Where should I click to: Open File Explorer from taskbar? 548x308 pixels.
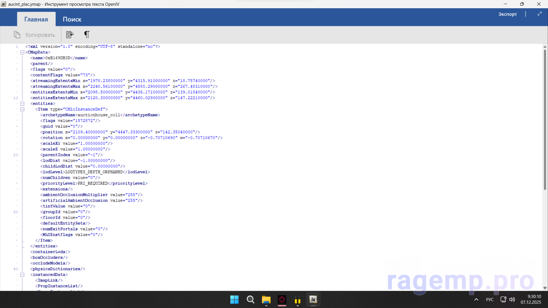click(266, 299)
